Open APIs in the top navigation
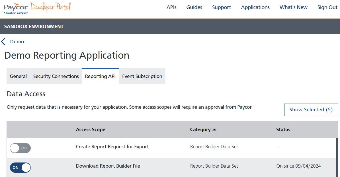Screen dimensions: 340x177 [x=171, y=7]
